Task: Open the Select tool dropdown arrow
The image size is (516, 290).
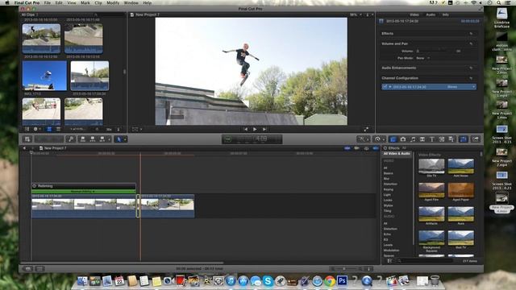Action: coord(125,139)
